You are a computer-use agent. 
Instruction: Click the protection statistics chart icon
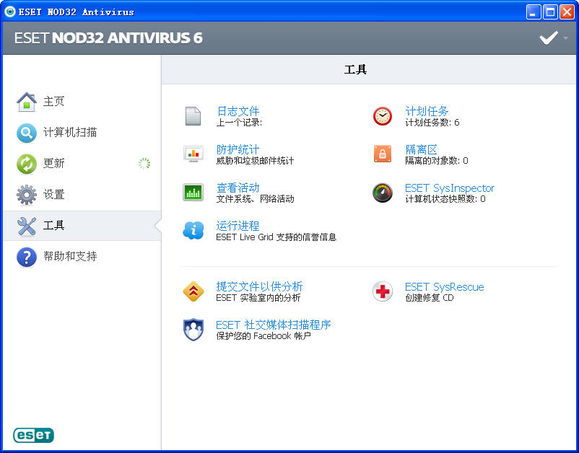(x=193, y=154)
